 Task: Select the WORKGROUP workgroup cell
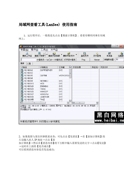[x=64, y=75]
